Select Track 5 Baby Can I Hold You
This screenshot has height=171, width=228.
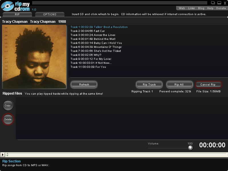[x=96, y=43]
